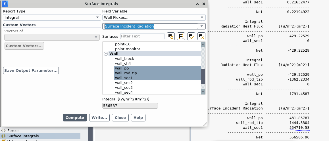
Task: Click Save Output Parameter... button
Action: tap(31, 71)
